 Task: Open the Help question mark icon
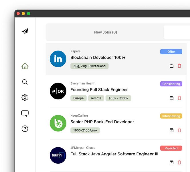[25, 129]
